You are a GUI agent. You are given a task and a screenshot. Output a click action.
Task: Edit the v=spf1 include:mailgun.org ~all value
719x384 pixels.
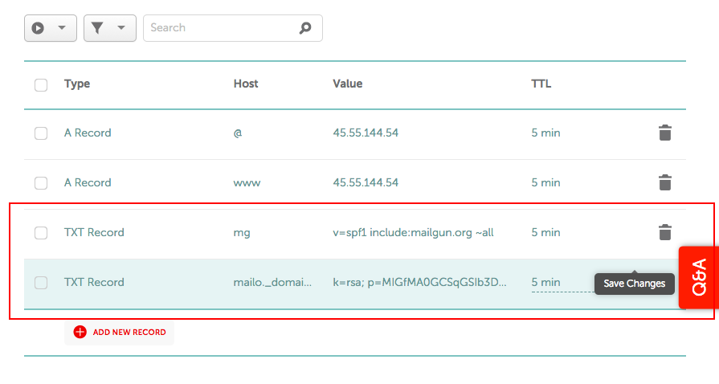pos(413,233)
